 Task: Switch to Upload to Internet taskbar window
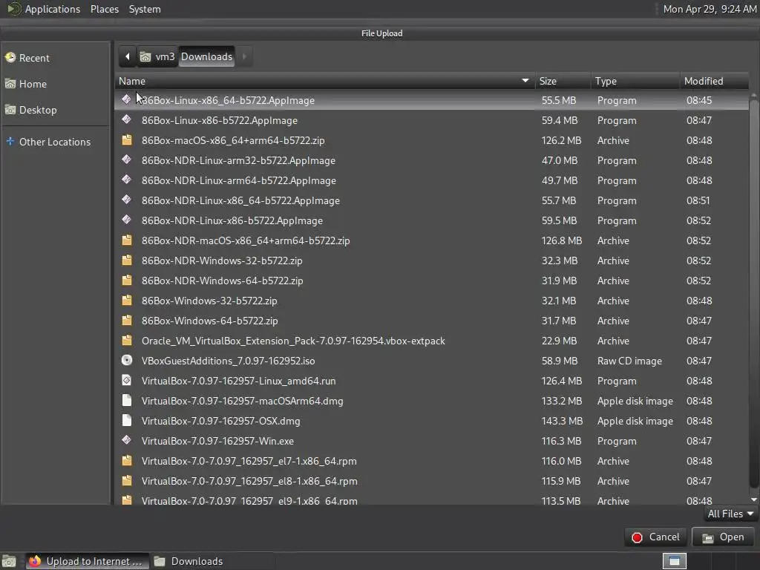[88, 561]
